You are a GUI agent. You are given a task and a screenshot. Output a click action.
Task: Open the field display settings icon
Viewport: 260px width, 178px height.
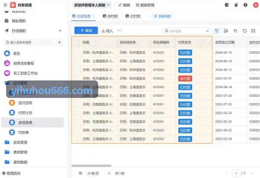click(226, 31)
